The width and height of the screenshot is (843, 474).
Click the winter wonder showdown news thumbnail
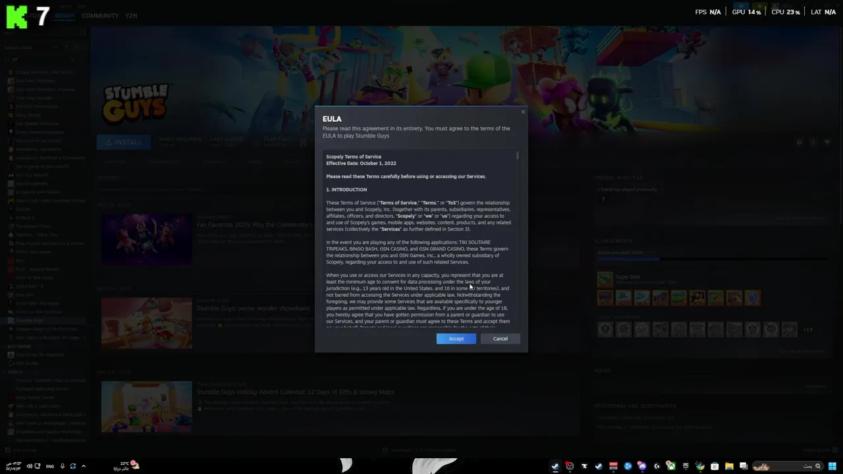[x=146, y=323]
